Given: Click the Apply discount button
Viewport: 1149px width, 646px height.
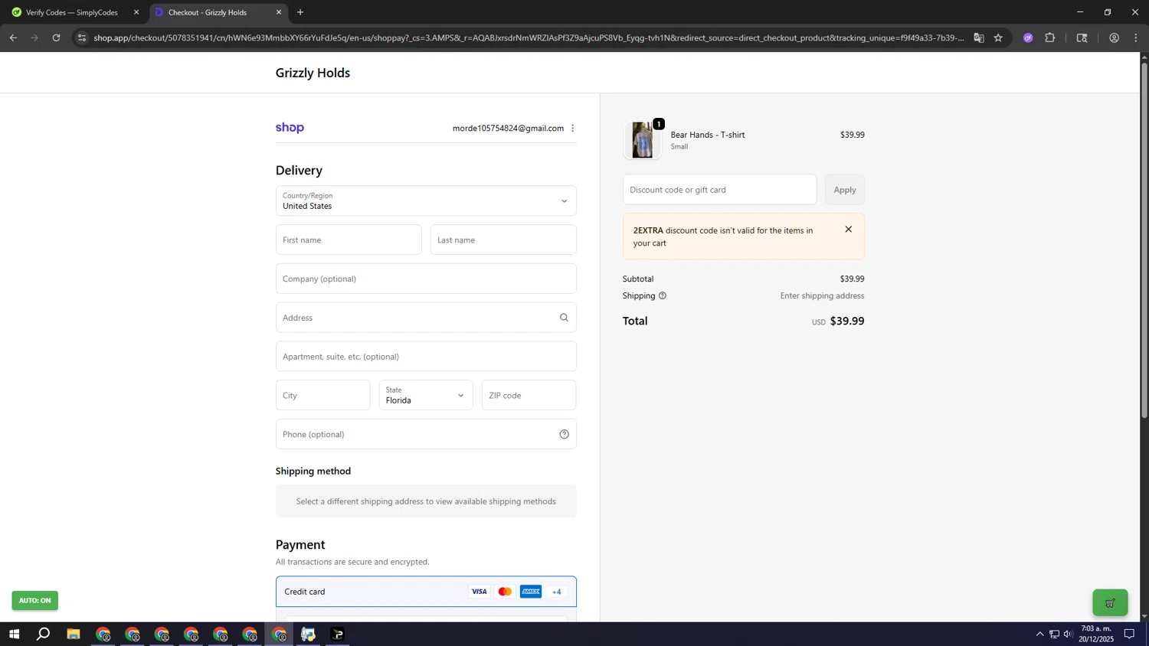Looking at the screenshot, I should pos(844,190).
